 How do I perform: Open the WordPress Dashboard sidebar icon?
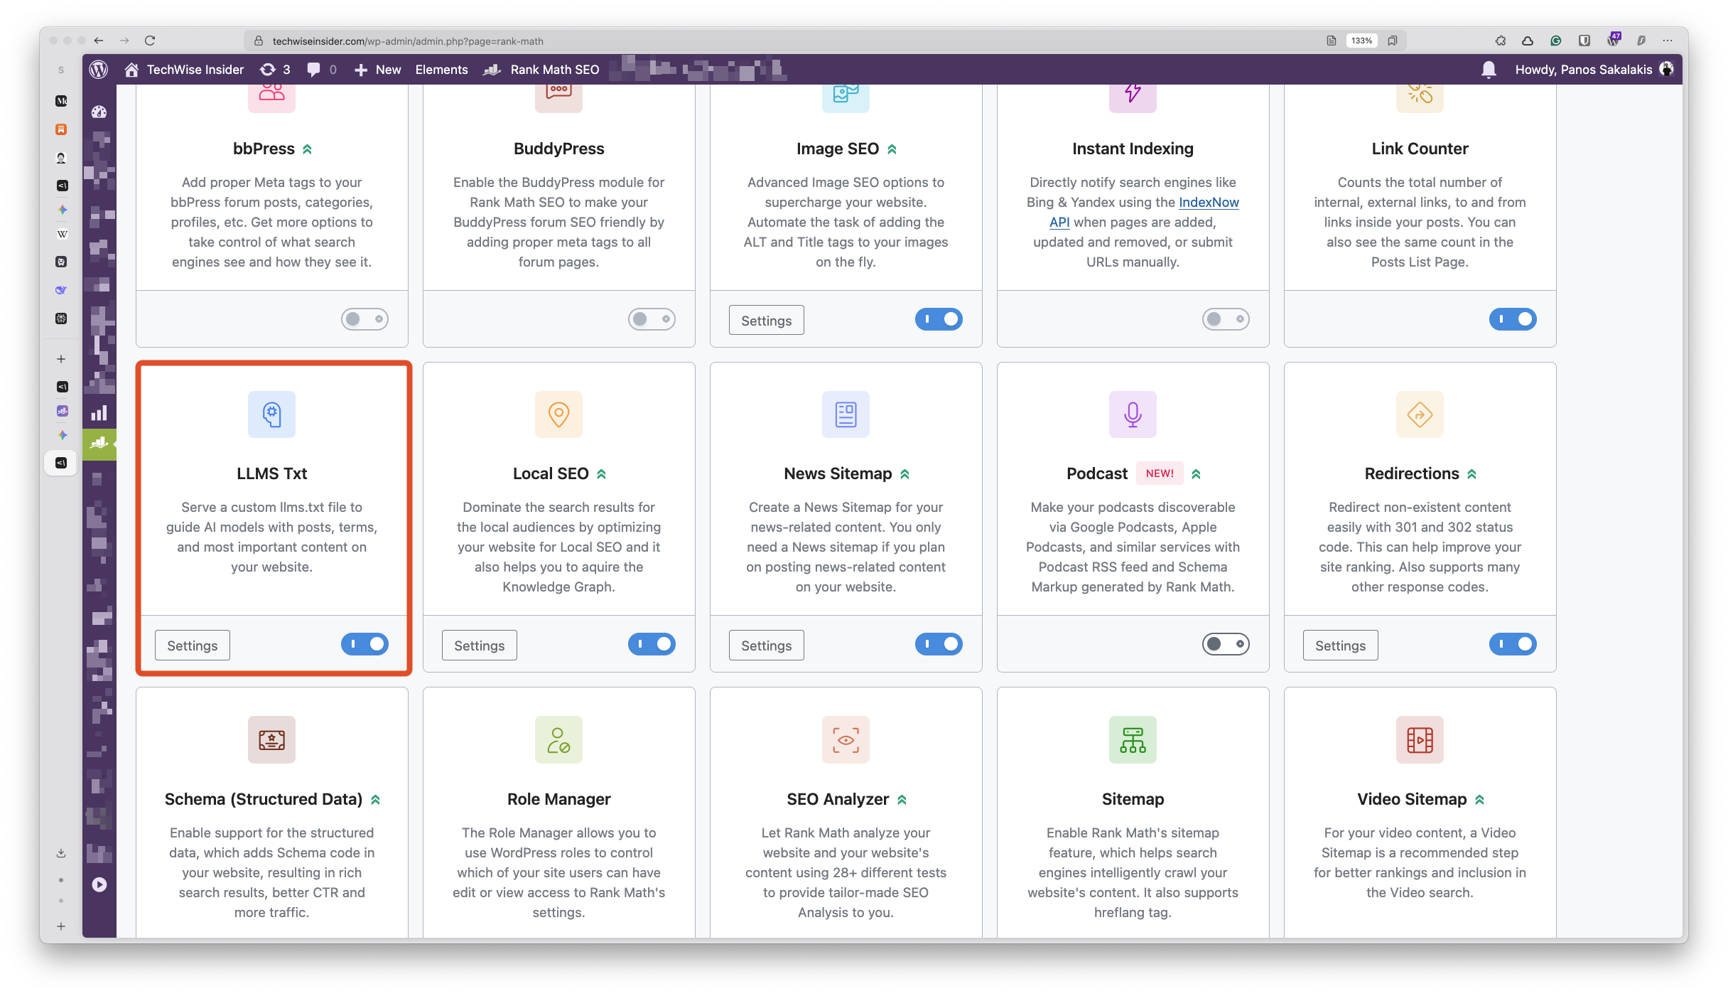point(99,112)
